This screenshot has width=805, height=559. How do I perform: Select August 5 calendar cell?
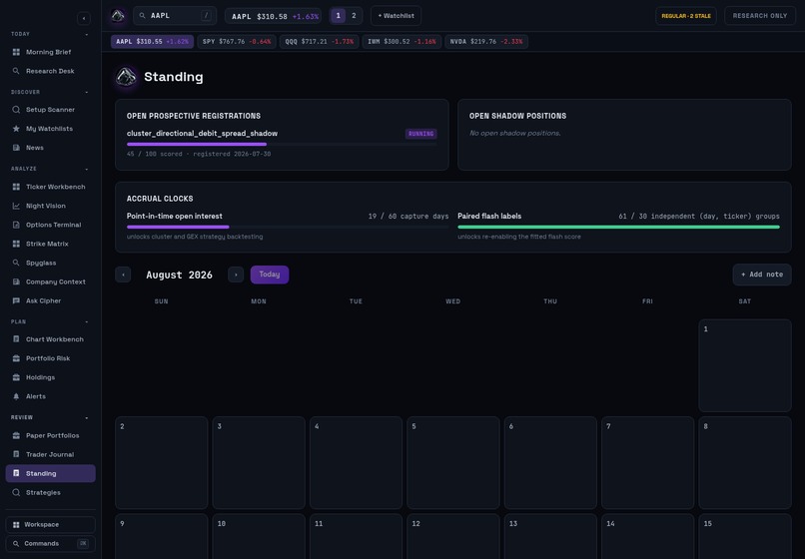(x=452, y=462)
